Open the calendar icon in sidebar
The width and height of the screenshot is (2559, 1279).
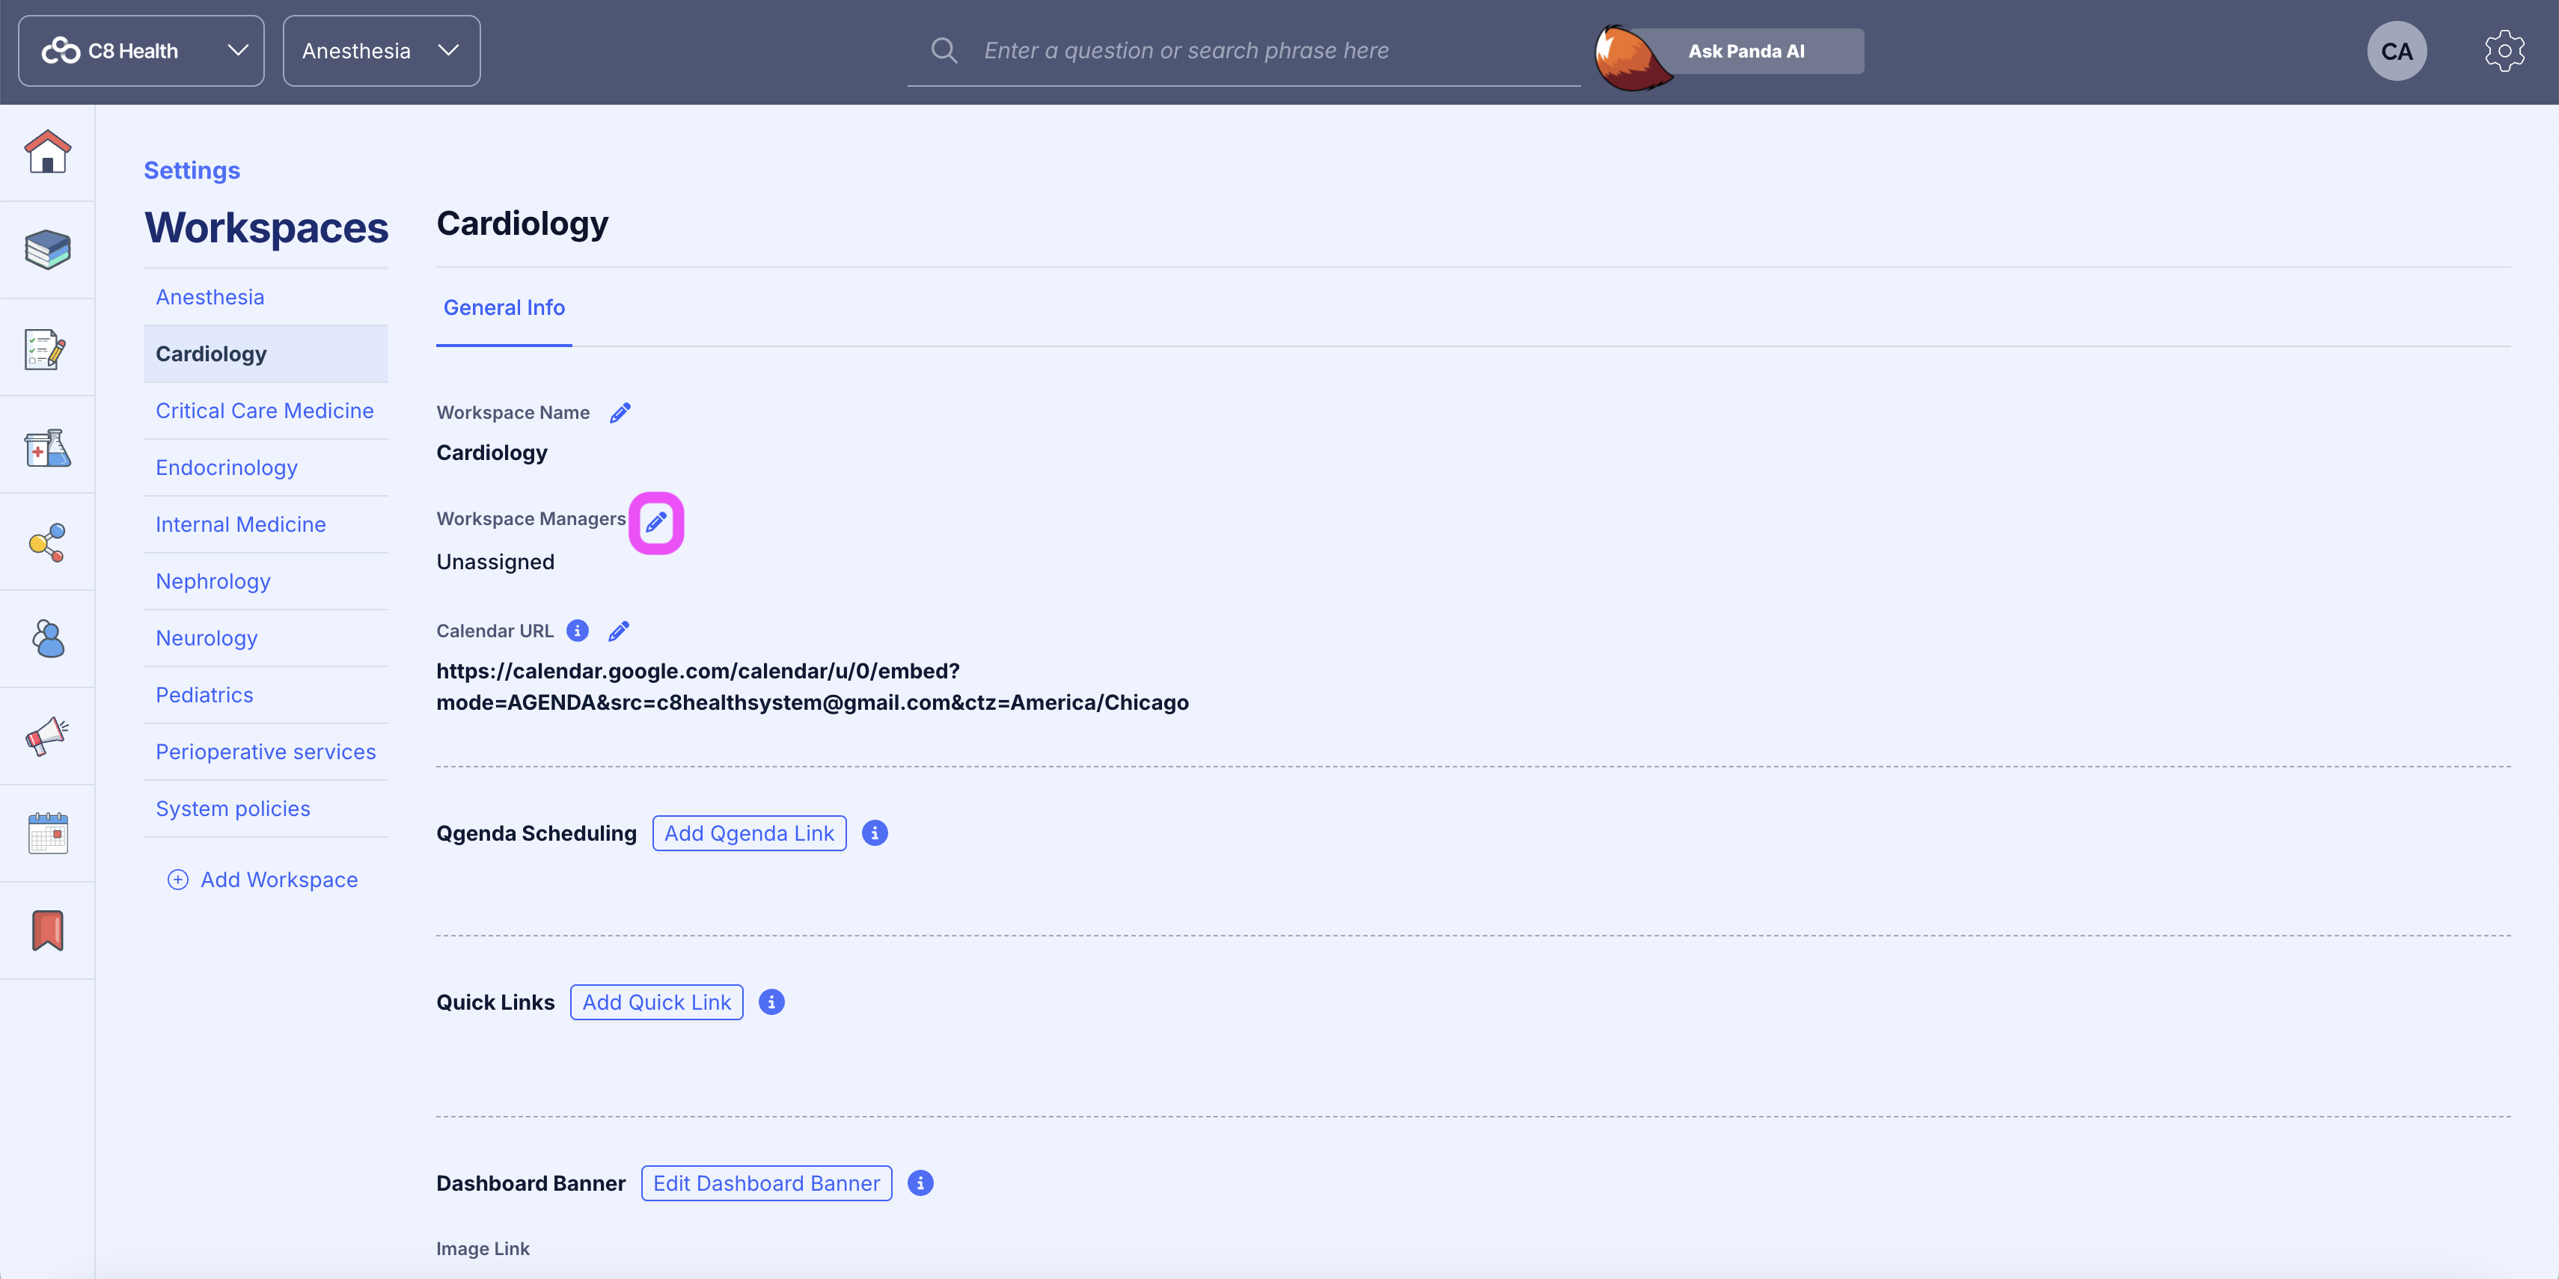tap(48, 833)
